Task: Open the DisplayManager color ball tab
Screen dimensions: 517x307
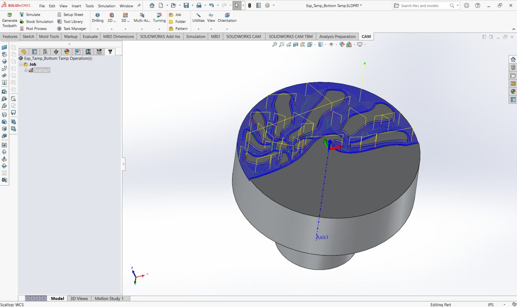Action: (x=66, y=52)
